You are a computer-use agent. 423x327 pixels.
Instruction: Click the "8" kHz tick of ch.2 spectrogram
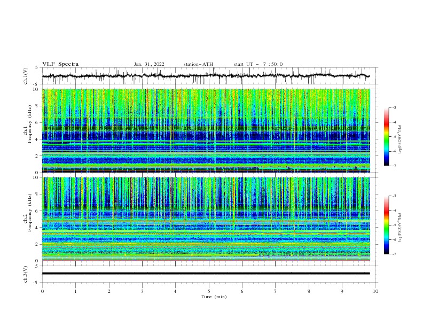tap(37, 194)
